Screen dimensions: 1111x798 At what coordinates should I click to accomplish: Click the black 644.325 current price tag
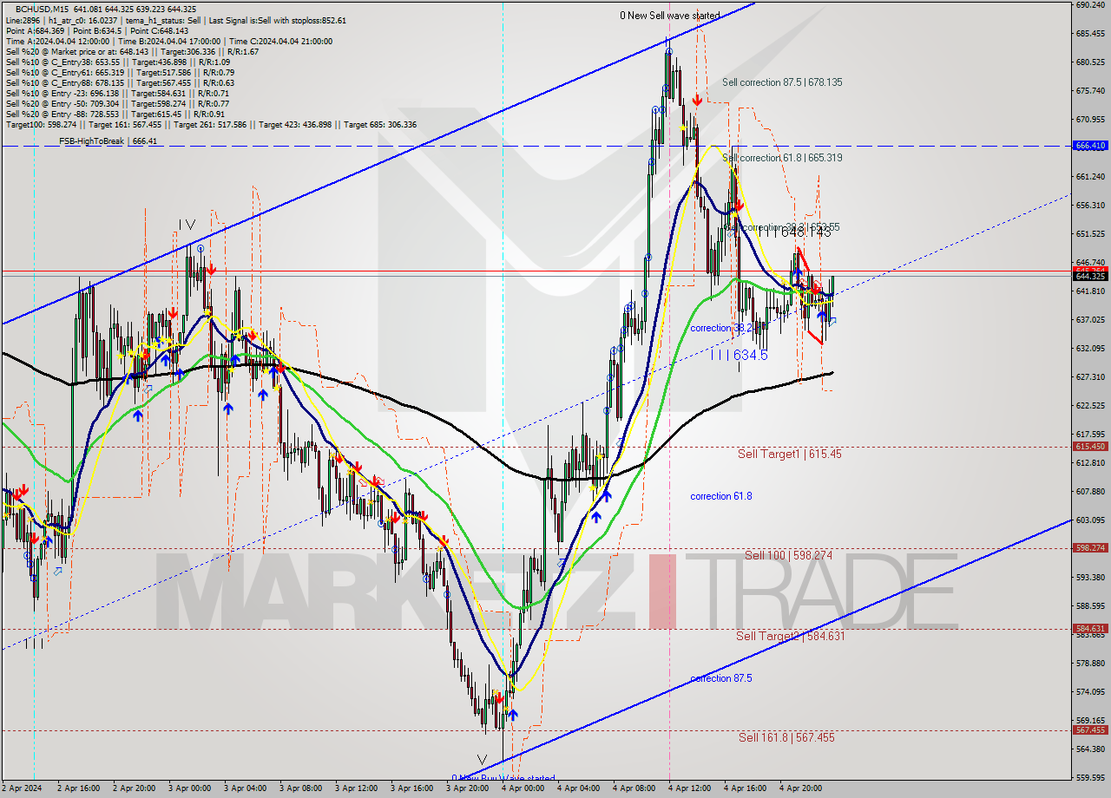click(x=1090, y=276)
